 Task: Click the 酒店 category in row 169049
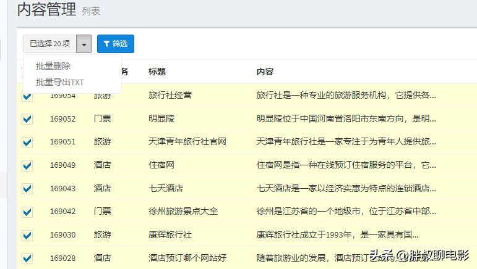tap(103, 165)
